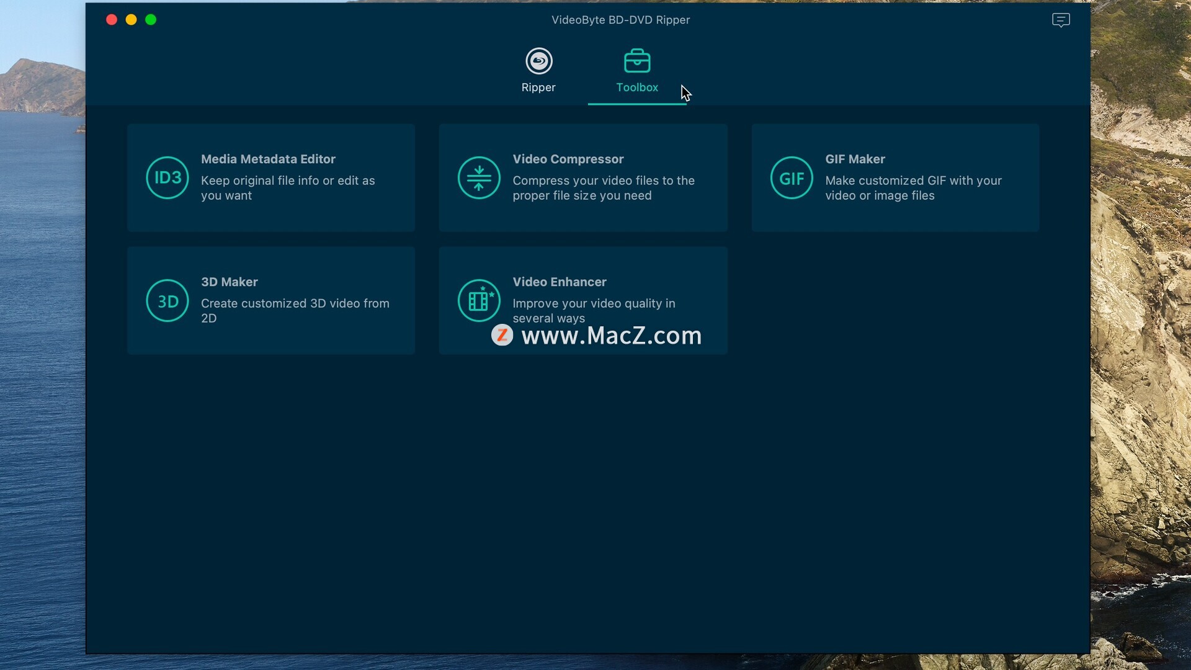Click the Video Compressor arrows icon
The width and height of the screenshot is (1191, 670).
tap(479, 178)
